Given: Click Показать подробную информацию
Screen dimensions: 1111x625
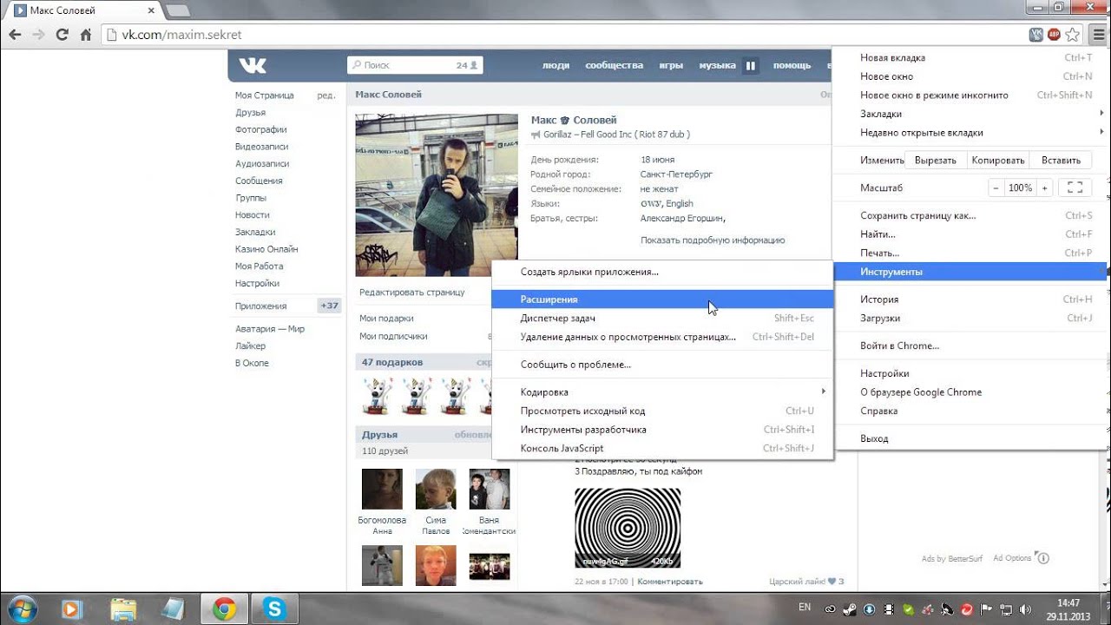Looking at the screenshot, I should click(713, 240).
